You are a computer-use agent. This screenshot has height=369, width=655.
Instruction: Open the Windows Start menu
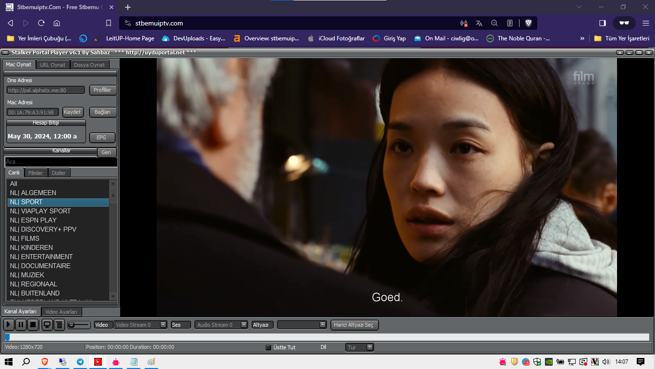coord(8,362)
